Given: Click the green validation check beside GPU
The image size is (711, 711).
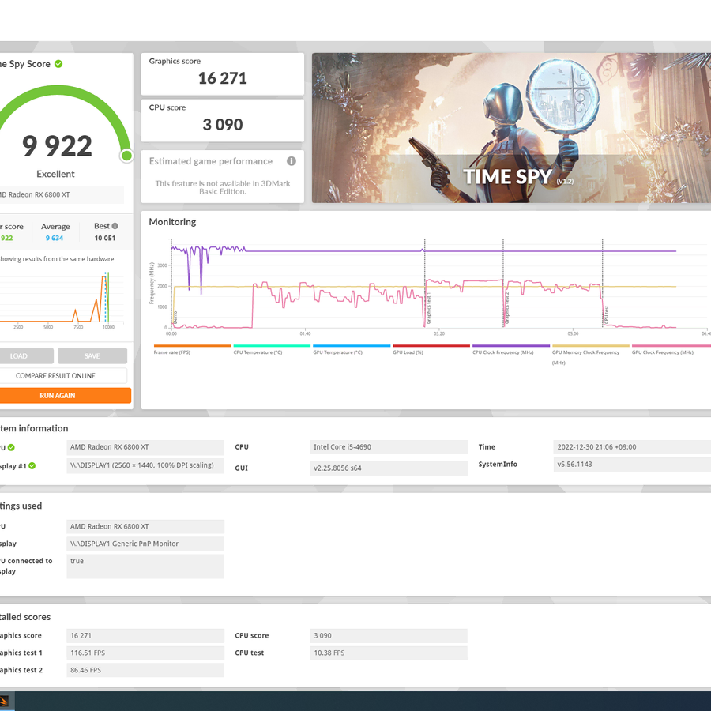Looking at the screenshot, I should (11, 448).
